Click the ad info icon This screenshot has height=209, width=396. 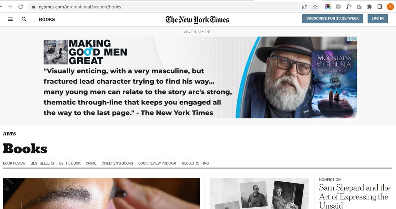pos(350,39)
